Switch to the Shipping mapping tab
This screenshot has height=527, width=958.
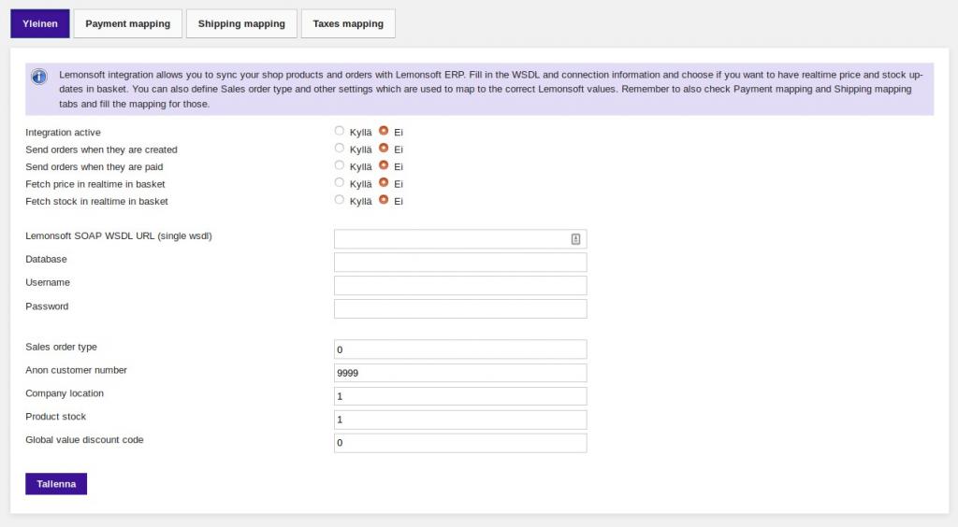tap(241, 23)
